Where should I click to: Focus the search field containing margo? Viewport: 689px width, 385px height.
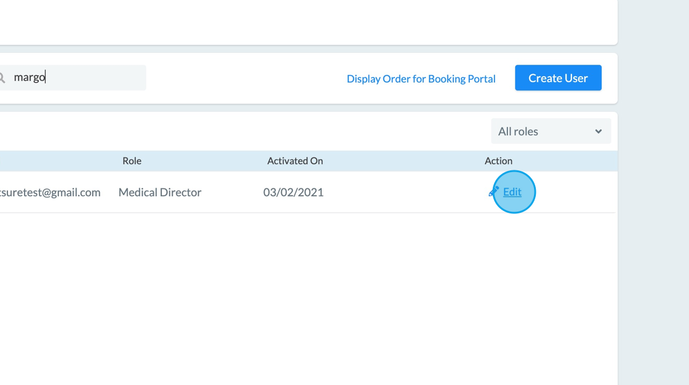tap(73, 77)
